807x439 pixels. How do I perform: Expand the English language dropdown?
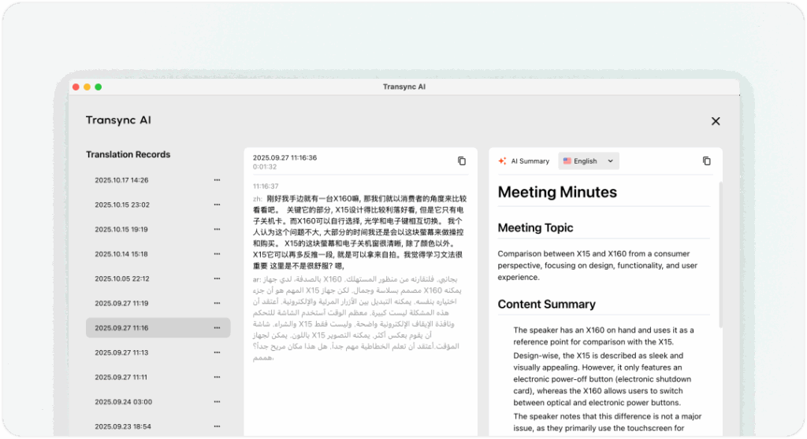(x=589, y=161)
